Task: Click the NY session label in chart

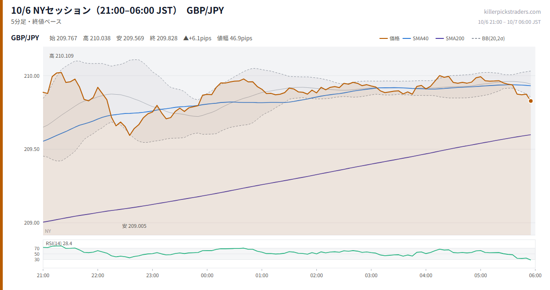Action: pos(48,231)
